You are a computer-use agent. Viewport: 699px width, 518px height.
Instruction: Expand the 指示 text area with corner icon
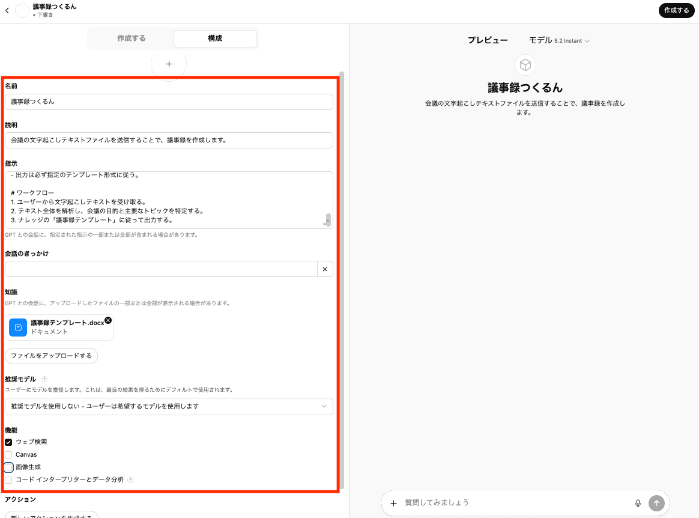tap(325, 222)
